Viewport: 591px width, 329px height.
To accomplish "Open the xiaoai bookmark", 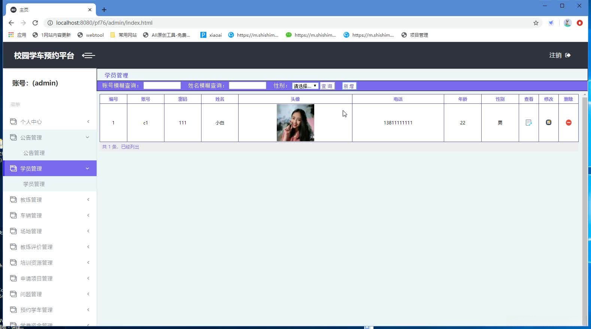I will coord(211,35).
